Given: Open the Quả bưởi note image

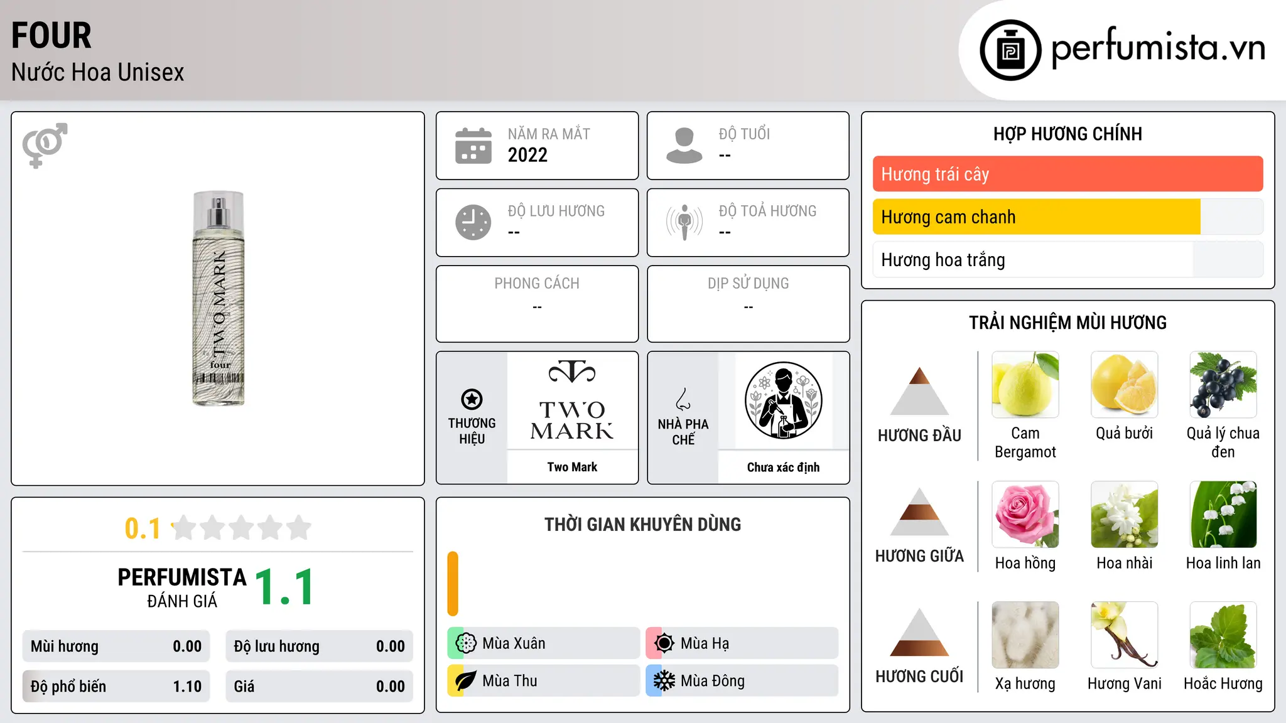Looking at the screenshot, I should point(1125,385).
